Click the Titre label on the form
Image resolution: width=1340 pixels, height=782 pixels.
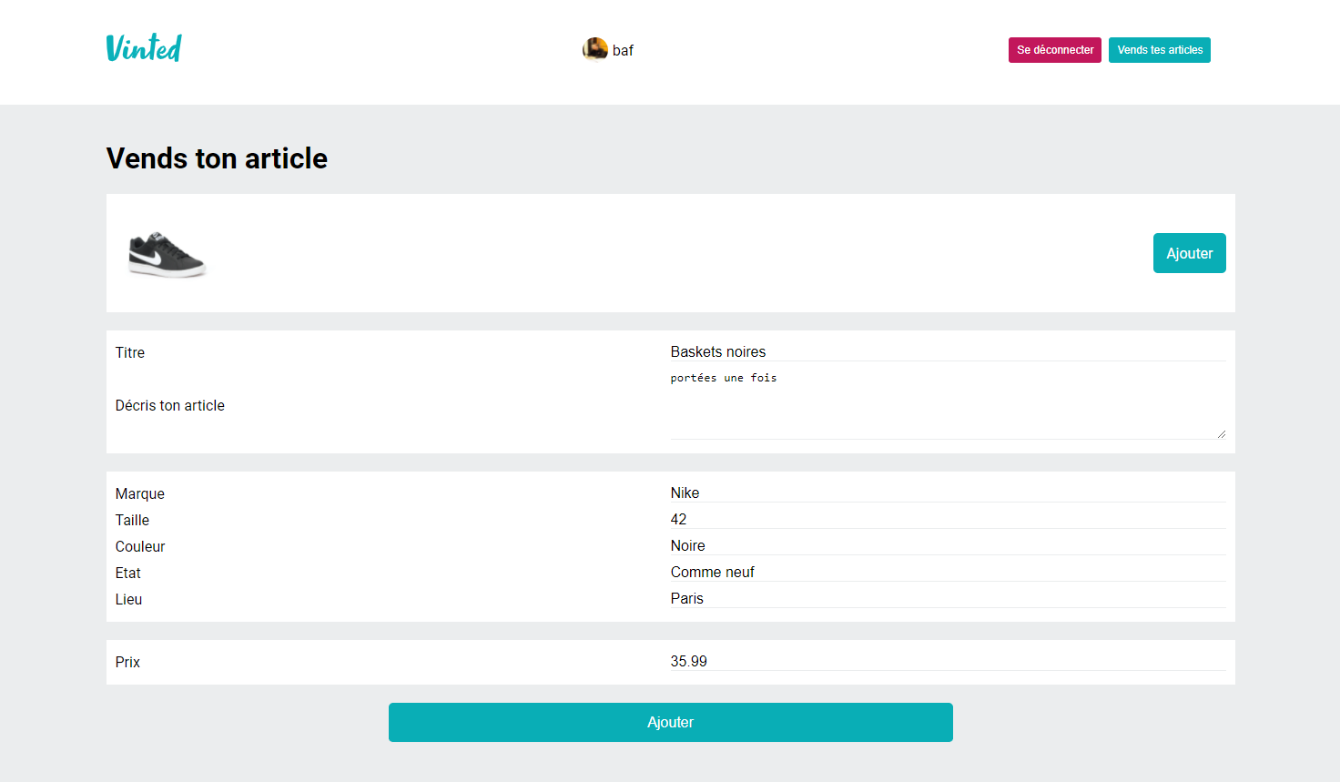coord(129,352)
